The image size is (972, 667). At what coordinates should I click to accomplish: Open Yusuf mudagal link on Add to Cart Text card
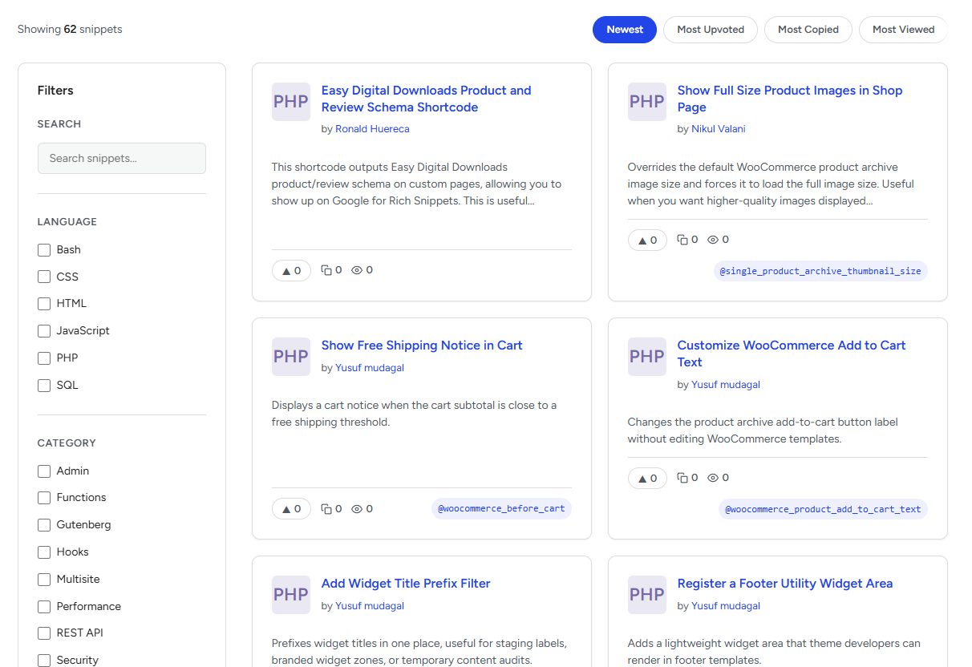point(726,385)
